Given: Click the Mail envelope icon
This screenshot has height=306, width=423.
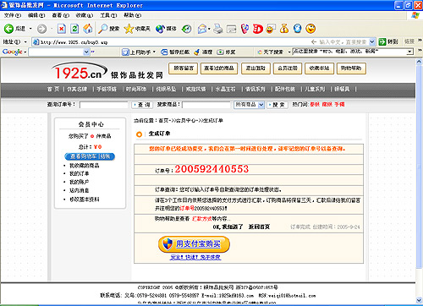Looking at the screenshot, I should [x=202, y=29].
